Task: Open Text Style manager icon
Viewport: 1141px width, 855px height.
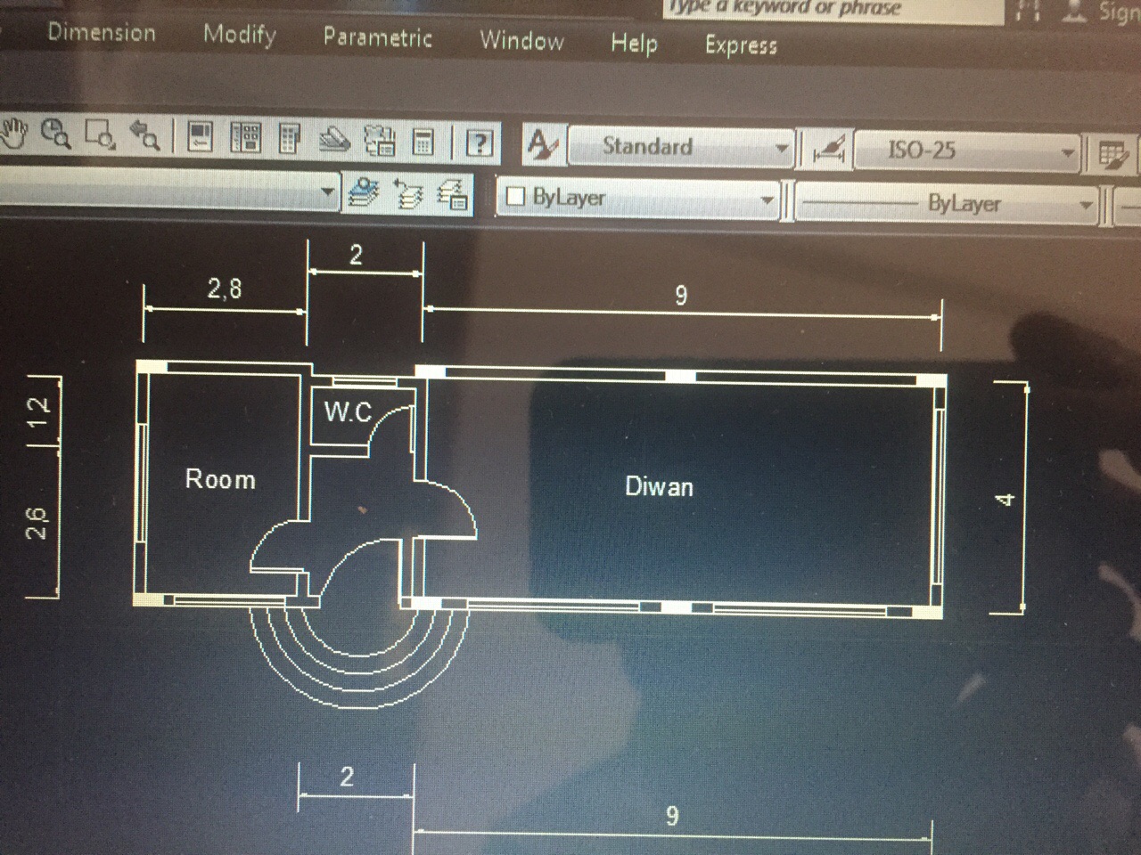Action: pos(541,145)
